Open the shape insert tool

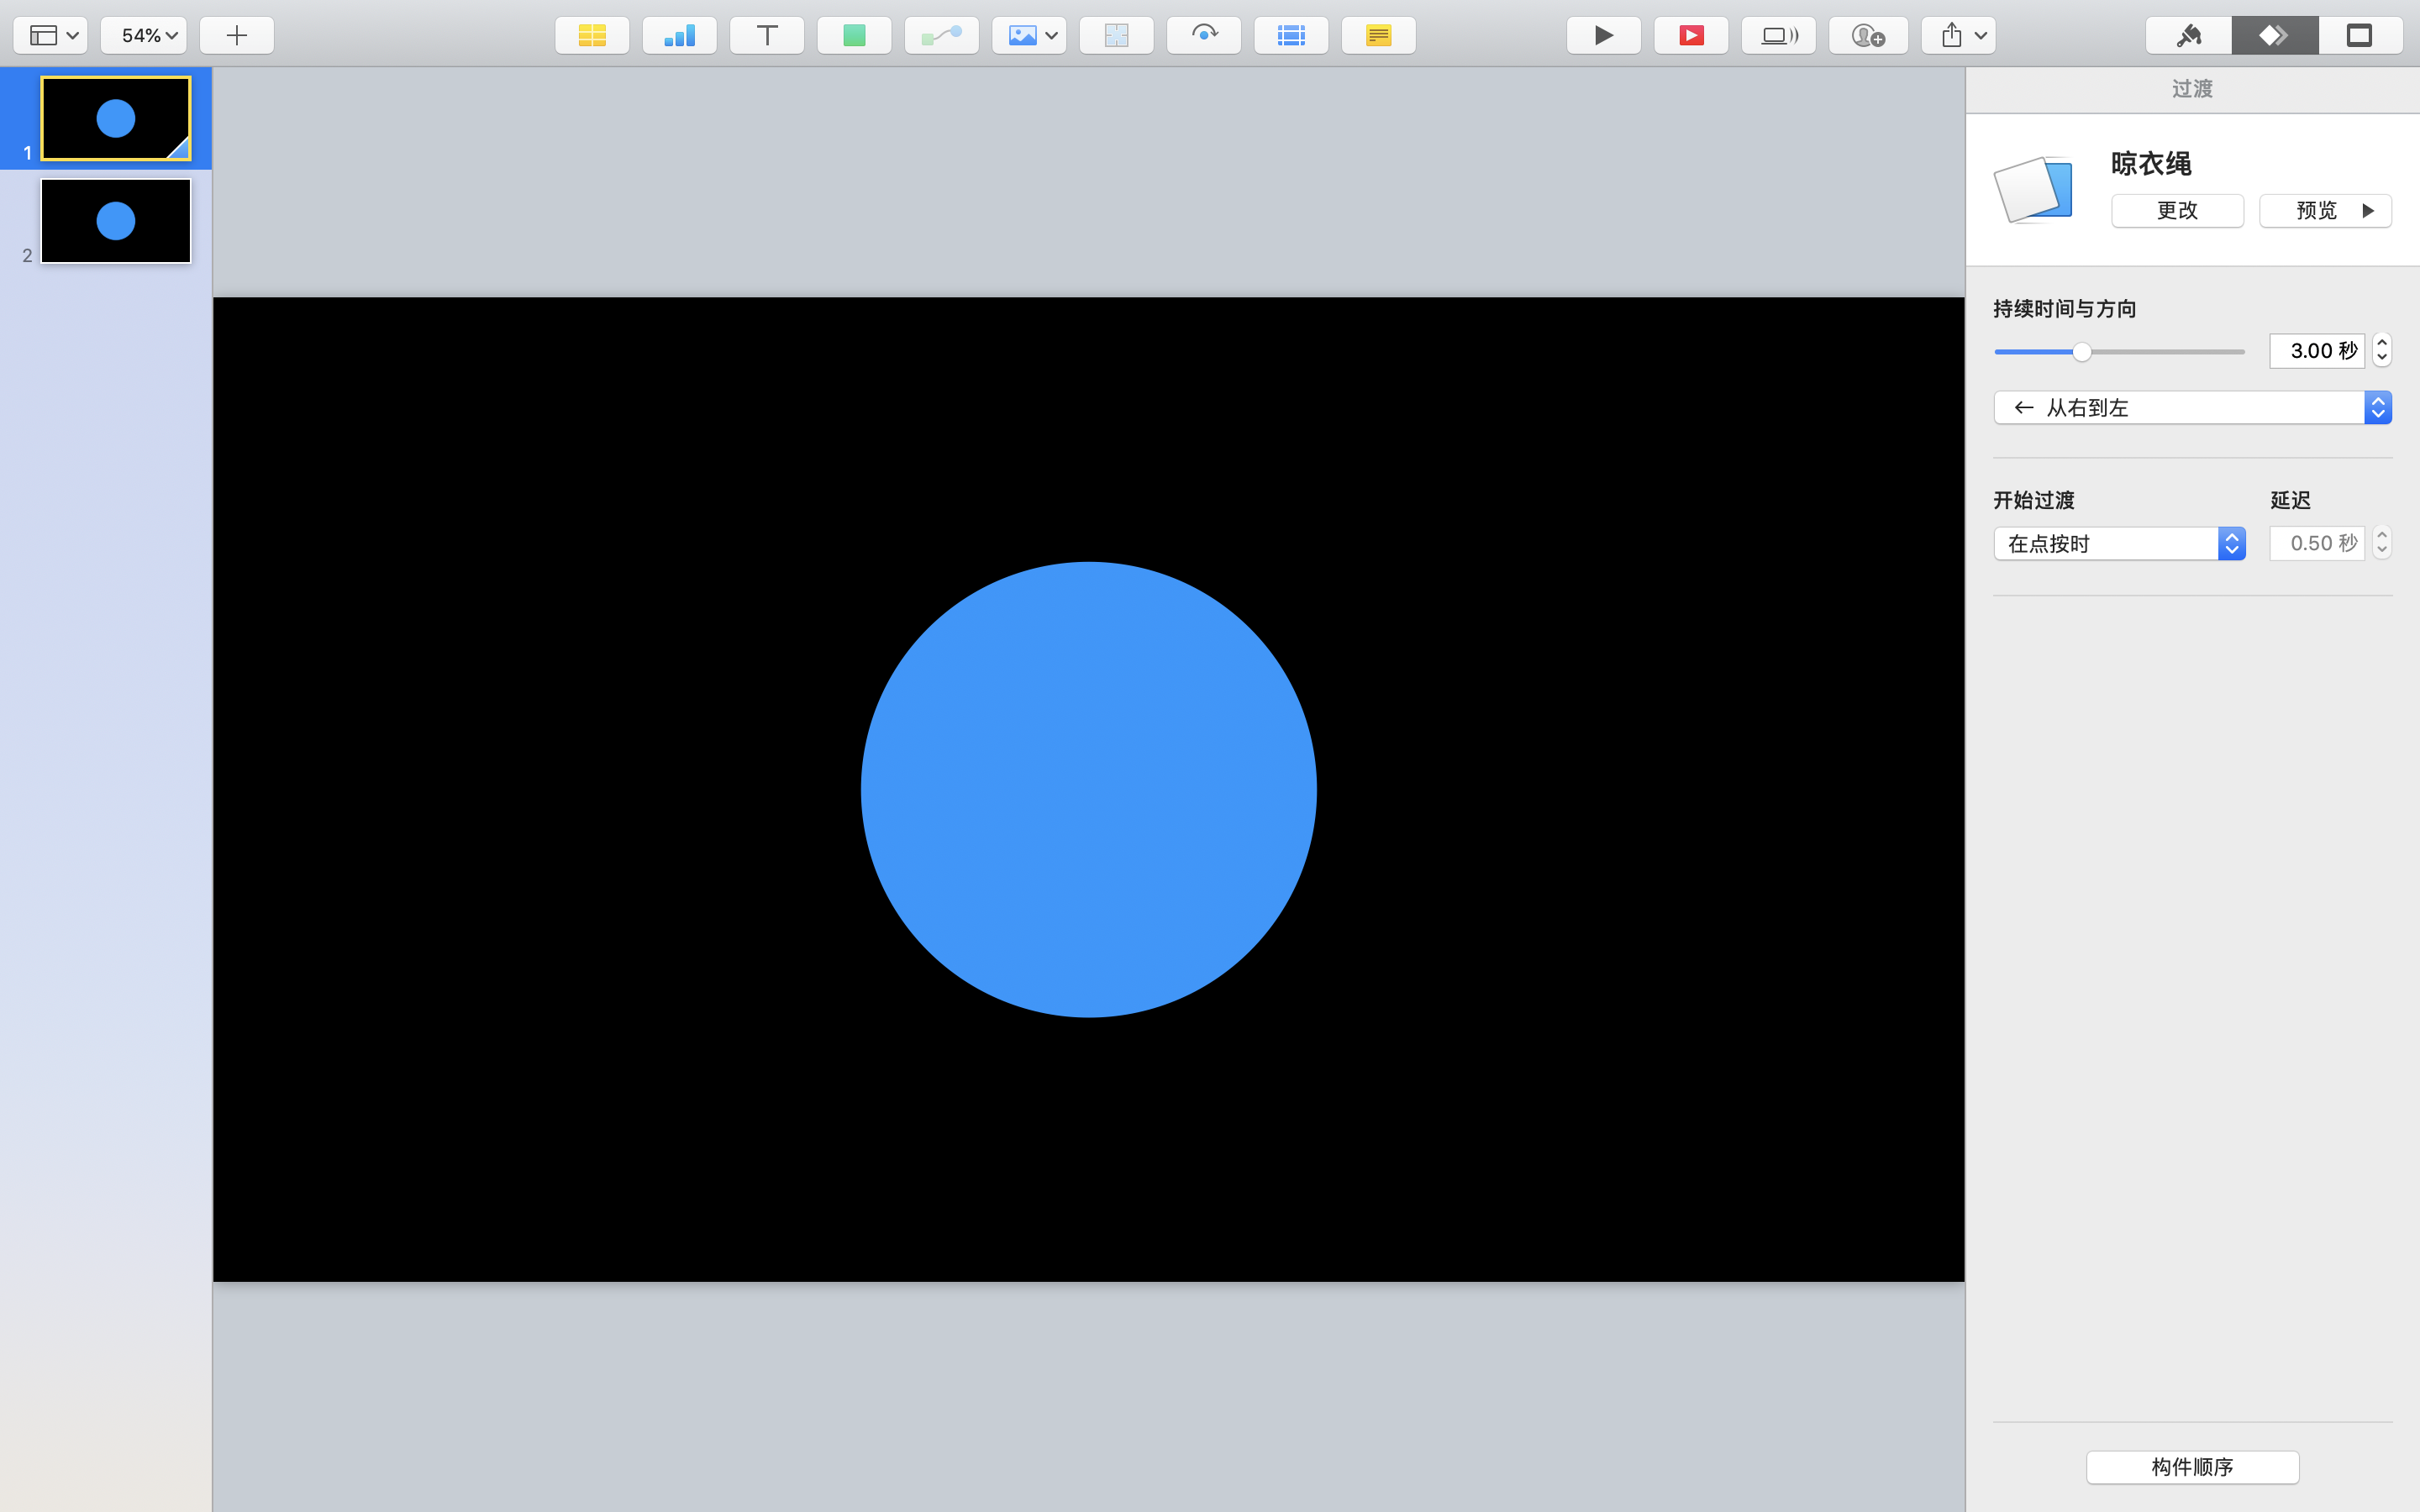(x=854, y=36)
